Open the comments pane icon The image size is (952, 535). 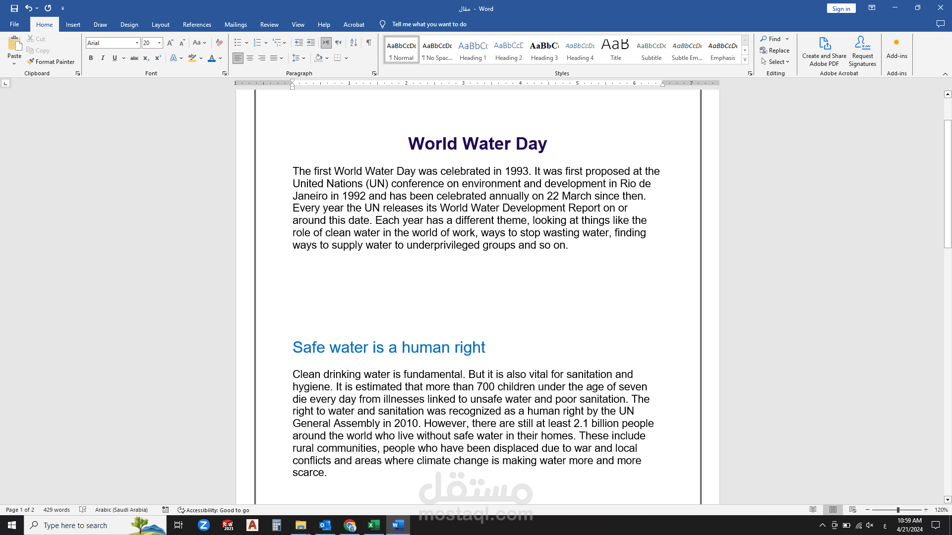(940, 24)
